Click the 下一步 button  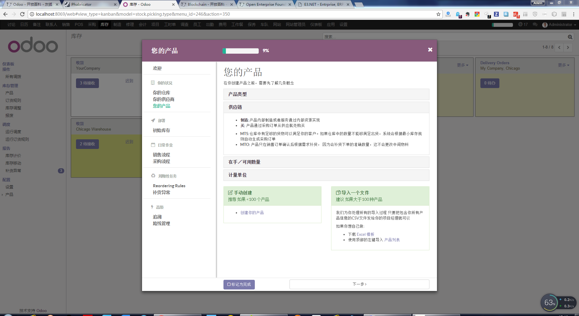[x=359, y=284]
